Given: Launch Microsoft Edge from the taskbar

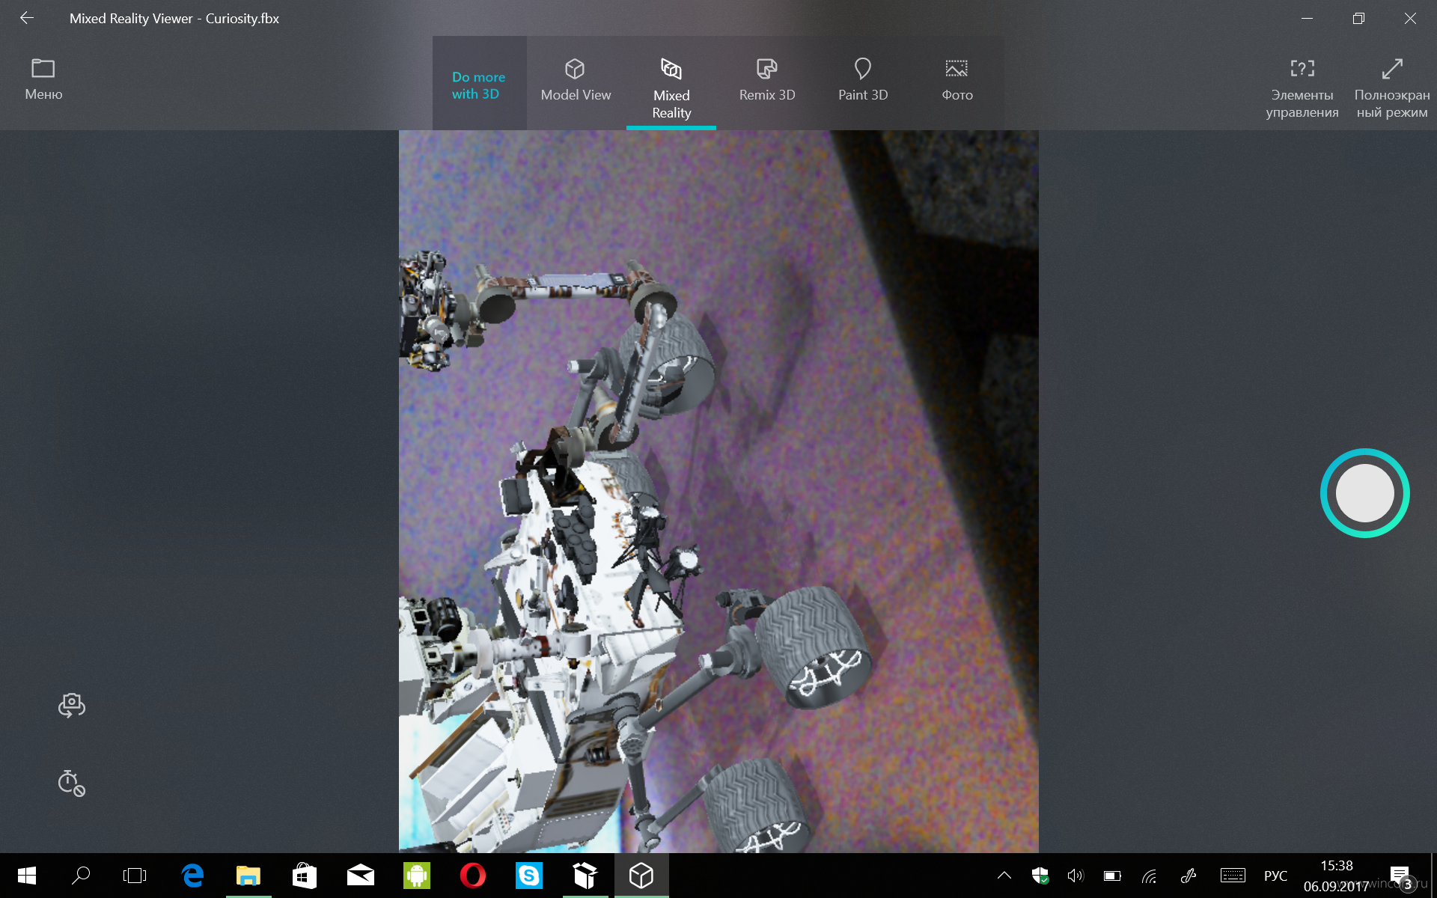Looking at the screenshot, I should pyautogui.click(x=192, y=876).
